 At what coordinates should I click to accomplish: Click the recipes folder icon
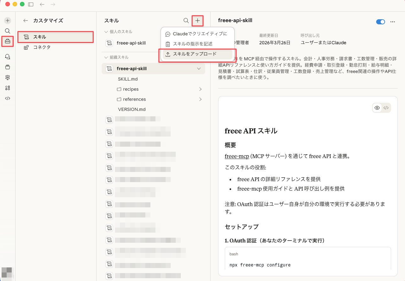click(119, 89)
